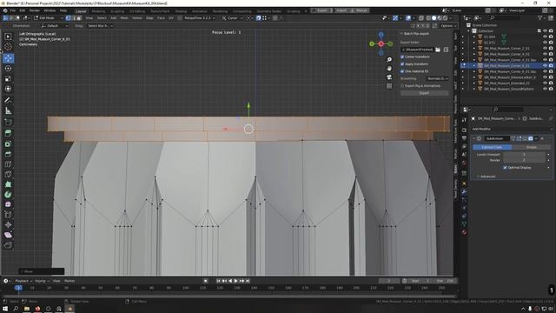Enable Export Rig & Animations checkbox
The image size is (556, 313).
click(x=402, y=85)
